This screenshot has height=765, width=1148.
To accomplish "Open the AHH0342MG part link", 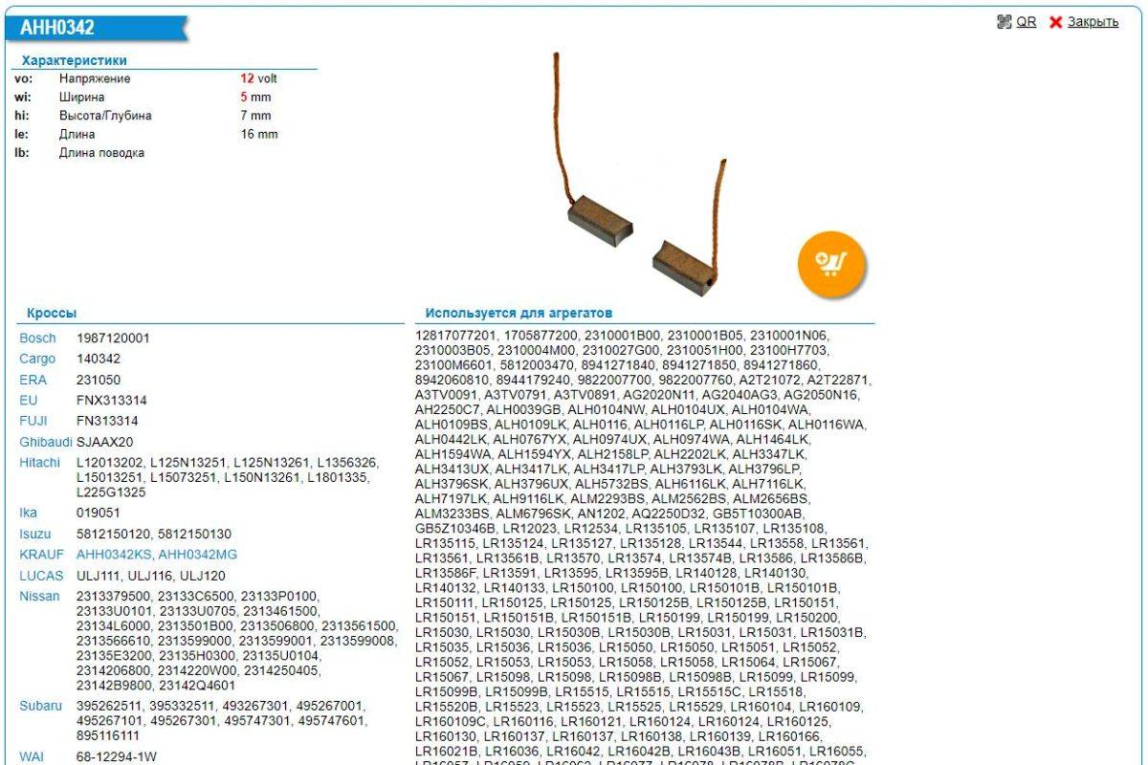I will (x=198, y=555).
